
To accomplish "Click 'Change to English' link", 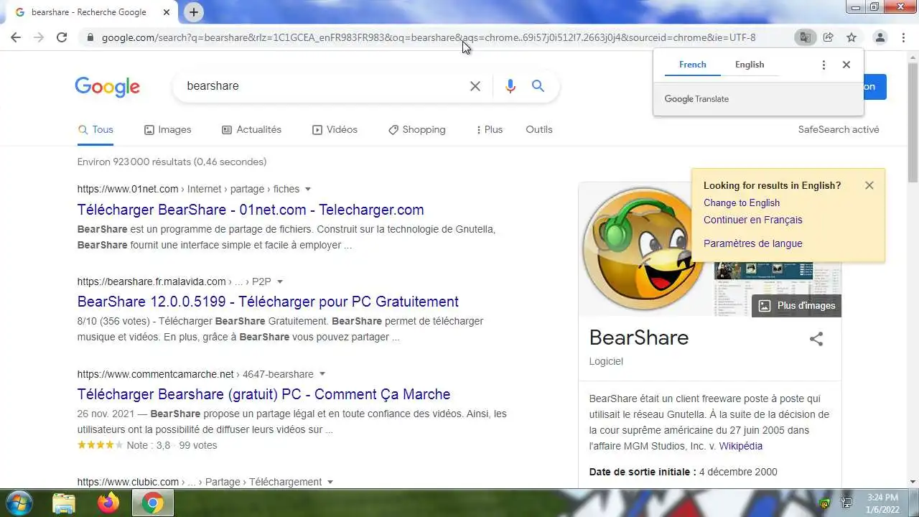I will (742, 203).
